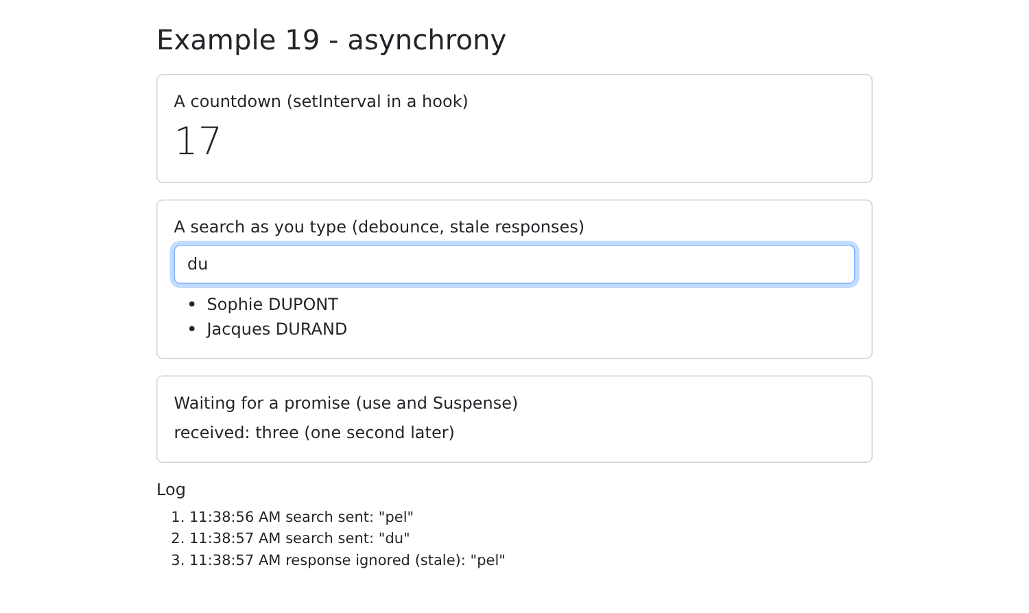Select the "Sophie DUPONT" search result
Image resolution: width=1029 pixels, height=613 pixels.
point(272,304)
